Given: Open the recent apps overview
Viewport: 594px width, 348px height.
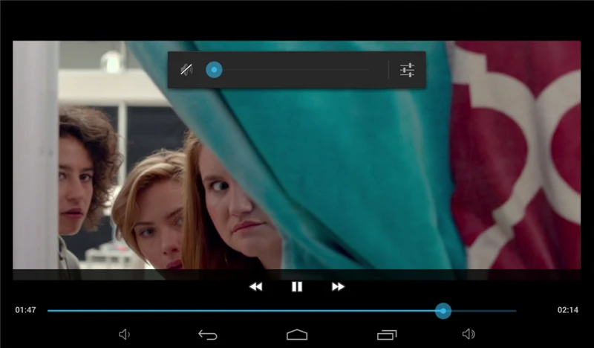Looking at the screenshot, I should [387, 335].
